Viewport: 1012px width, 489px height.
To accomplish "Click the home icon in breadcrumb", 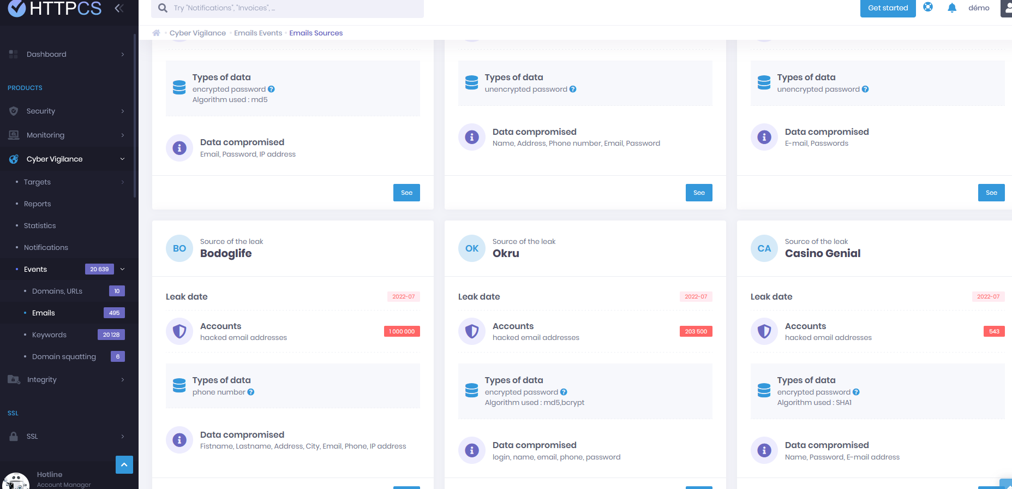I will point(157,33).
